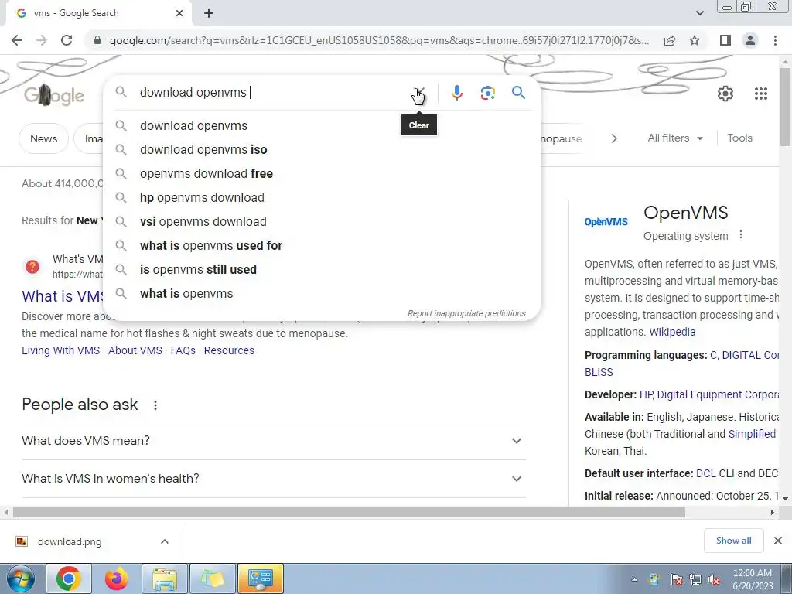Open Google Lens image search
This screenshot has width=792, height=594.
487,93
